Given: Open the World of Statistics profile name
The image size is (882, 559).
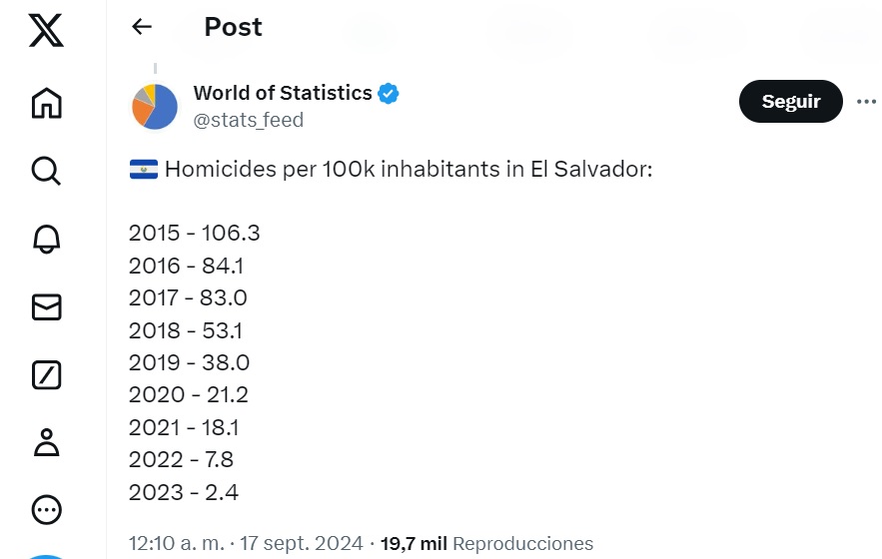Looking at the screenshot, I should [x=282, y=93].
